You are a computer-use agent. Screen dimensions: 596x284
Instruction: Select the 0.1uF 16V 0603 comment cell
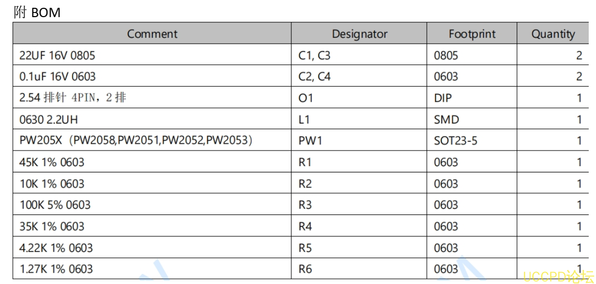(58, 76)
